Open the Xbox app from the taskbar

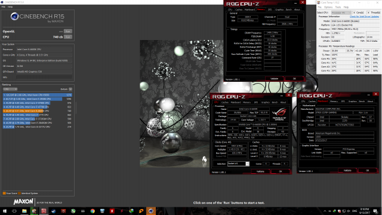[x=73, y=211]
